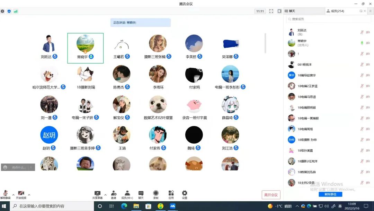Open the weather widget showing -1°C 晴朗
The width and height of the screenshot is (374, 211).
(279, 206)
